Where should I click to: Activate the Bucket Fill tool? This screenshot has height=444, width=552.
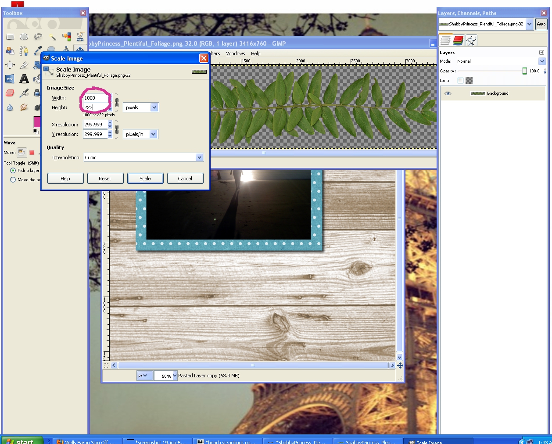37,79
